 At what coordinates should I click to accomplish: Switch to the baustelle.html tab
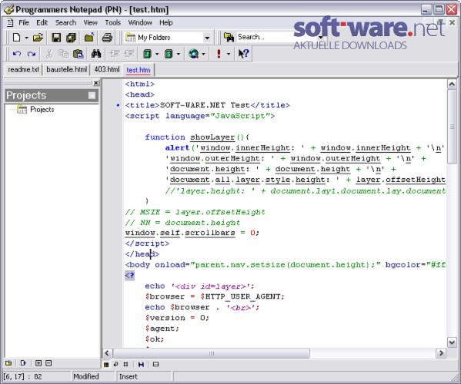67,70
